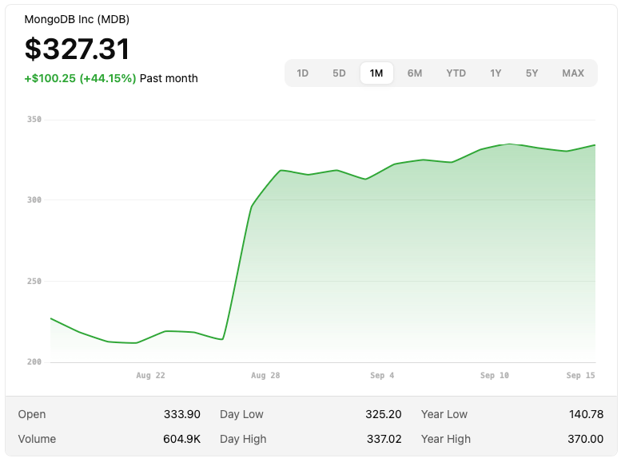Click the Year High value 370.00

[x=586, y=439]
